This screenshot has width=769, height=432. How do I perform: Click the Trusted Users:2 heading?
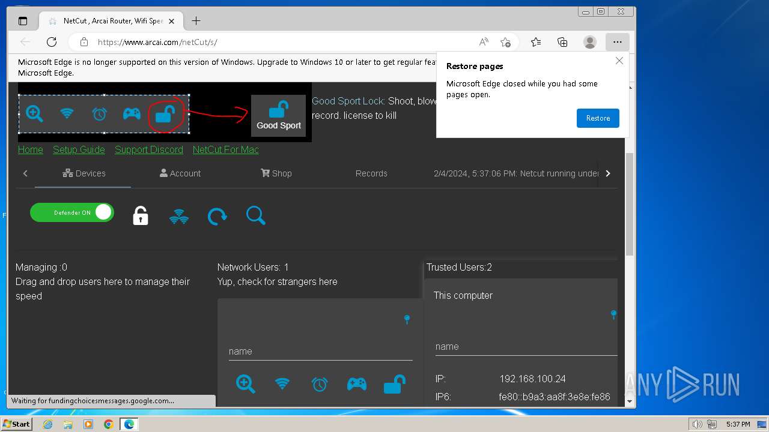[459, 268]
